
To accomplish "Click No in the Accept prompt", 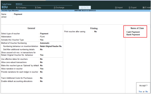I will click(147, 91).
